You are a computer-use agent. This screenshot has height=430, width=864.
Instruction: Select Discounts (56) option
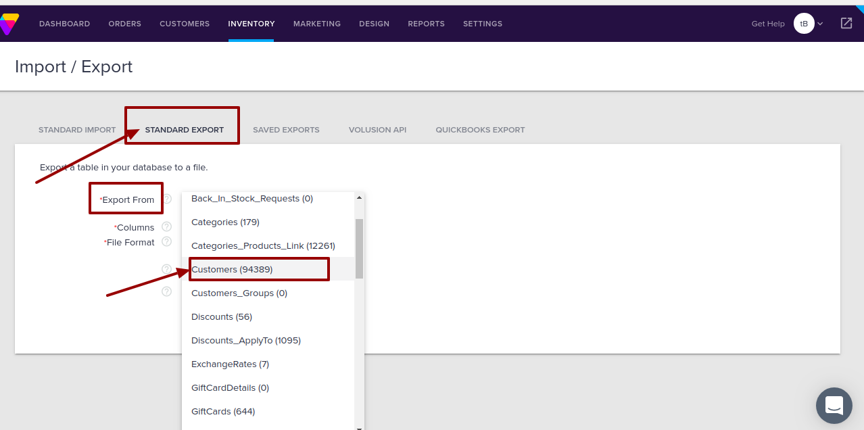pyautogui.click(x=268, y=316)
